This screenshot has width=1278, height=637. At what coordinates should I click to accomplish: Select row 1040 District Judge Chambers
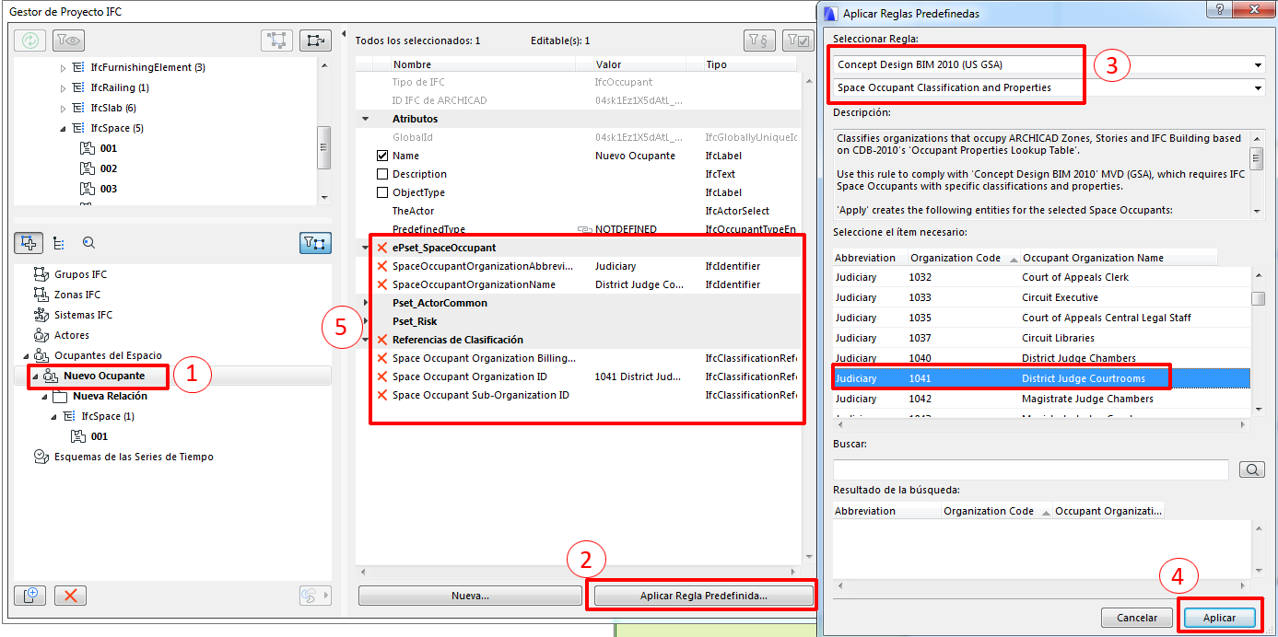tap(1041, 358)
